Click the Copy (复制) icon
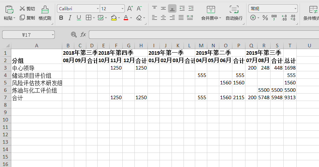Image resolution: width=319 pixels, height=167 pixels. (22, 18)
